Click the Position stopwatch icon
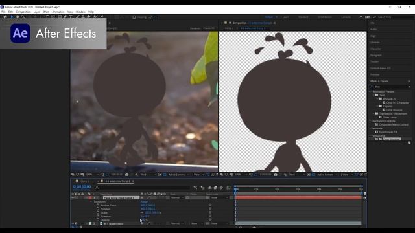415x233 pixels. click(98, 208)
